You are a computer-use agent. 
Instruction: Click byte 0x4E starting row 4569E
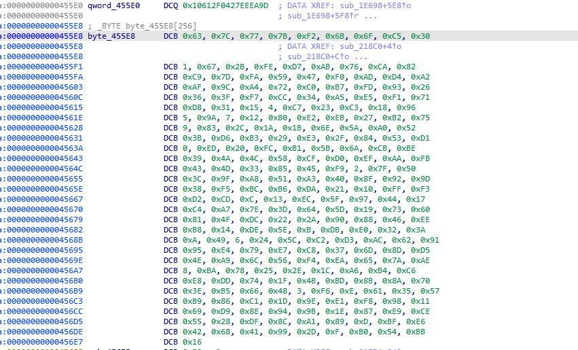pos(192,260)
